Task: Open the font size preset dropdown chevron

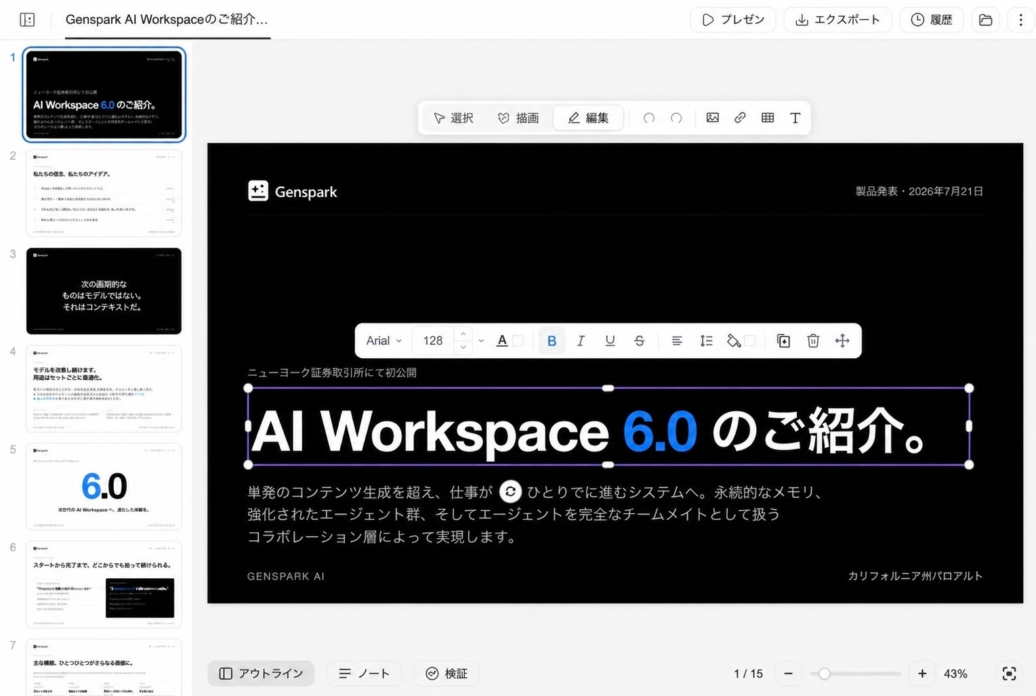Action: coord(481,341)
